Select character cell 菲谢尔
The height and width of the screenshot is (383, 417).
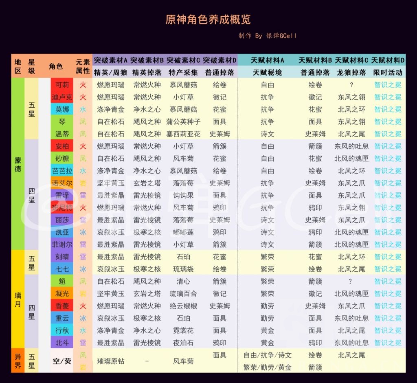[62, 244]
